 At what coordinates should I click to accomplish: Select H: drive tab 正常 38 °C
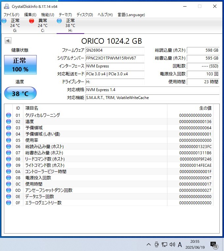click(x=70, y=25)
